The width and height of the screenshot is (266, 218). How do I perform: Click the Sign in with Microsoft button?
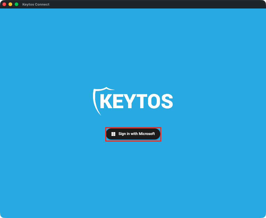pos(133,134)
